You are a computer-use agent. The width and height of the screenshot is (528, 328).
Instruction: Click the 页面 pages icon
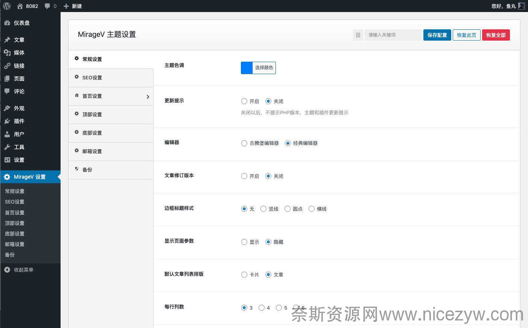click(7, 79)
